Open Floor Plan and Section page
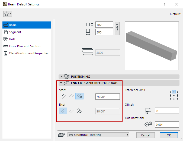The height and width of the screenshot is (141, 183). pos(27,46)
